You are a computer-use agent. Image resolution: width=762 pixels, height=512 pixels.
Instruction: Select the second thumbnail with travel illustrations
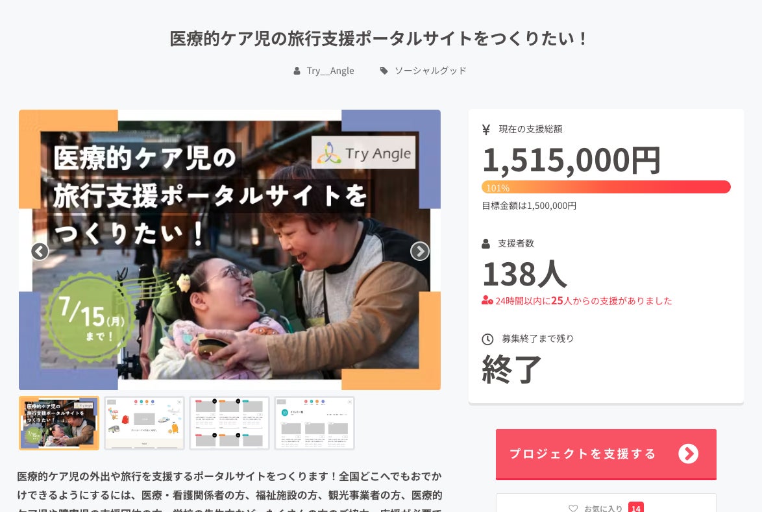144,423
